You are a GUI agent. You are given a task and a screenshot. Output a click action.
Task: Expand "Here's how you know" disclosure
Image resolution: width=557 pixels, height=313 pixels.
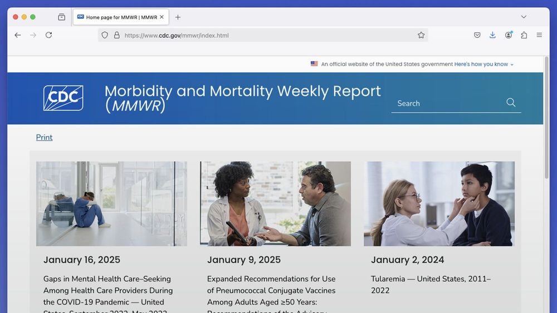coord(483,64)
